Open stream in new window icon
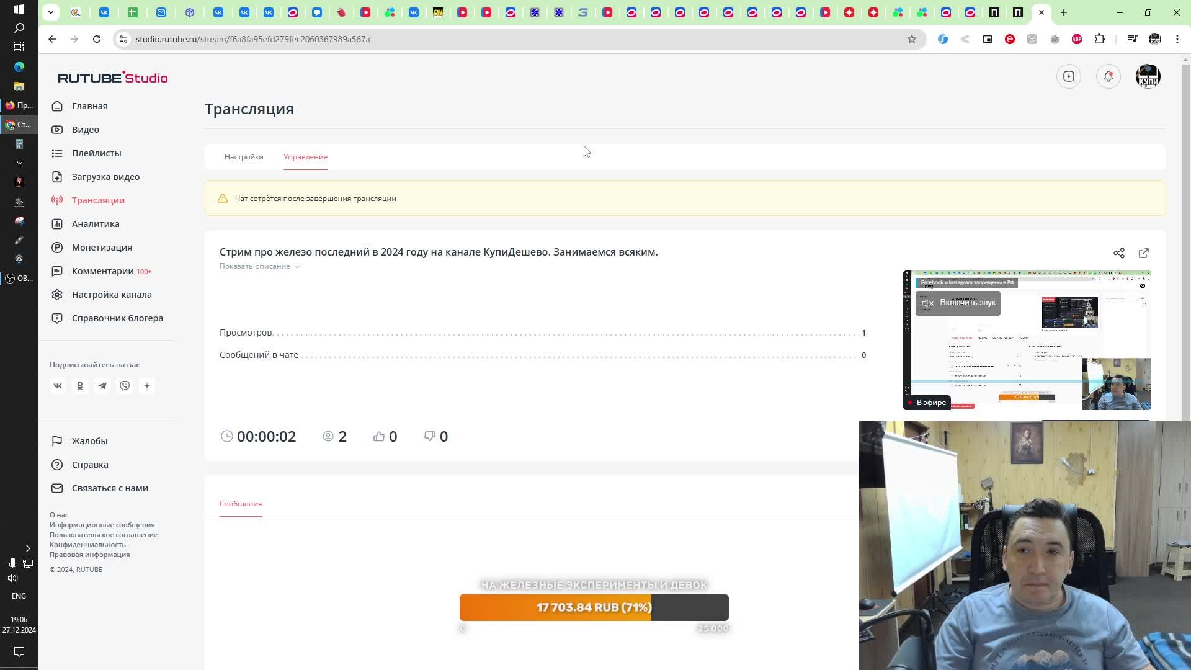Image resolution: width=1191 pixels, height=670 pixels. pos(1143,253)
